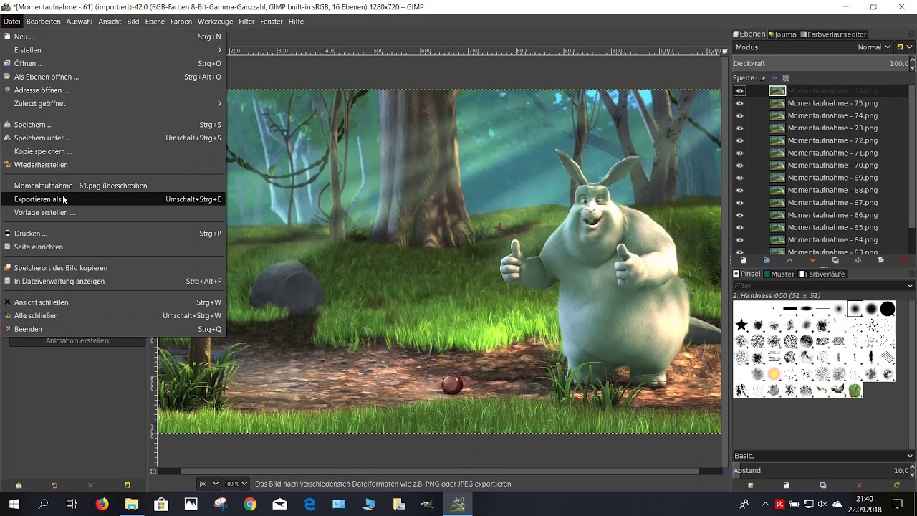
Task: Select the Momentaufnahme - 71.png layer thumbnail
Action: pyautogui.click(x=777, y=153)
